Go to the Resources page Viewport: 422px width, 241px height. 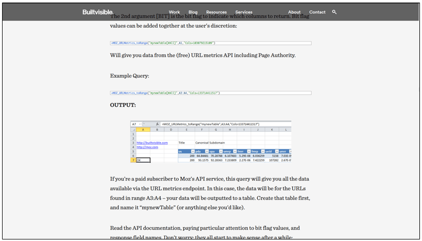tap(216, 12)
